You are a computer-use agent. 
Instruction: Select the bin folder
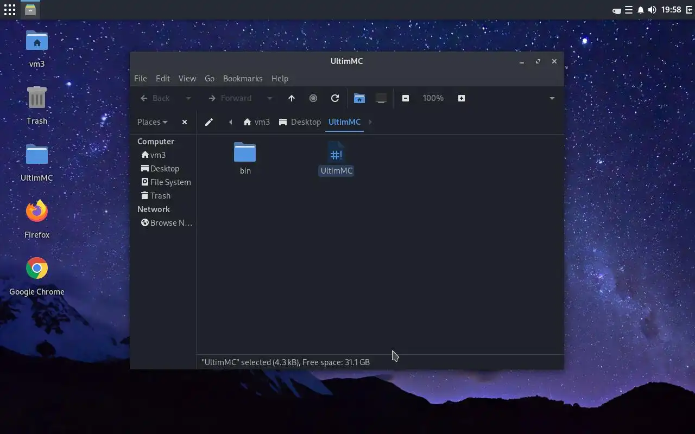[245, 158]
